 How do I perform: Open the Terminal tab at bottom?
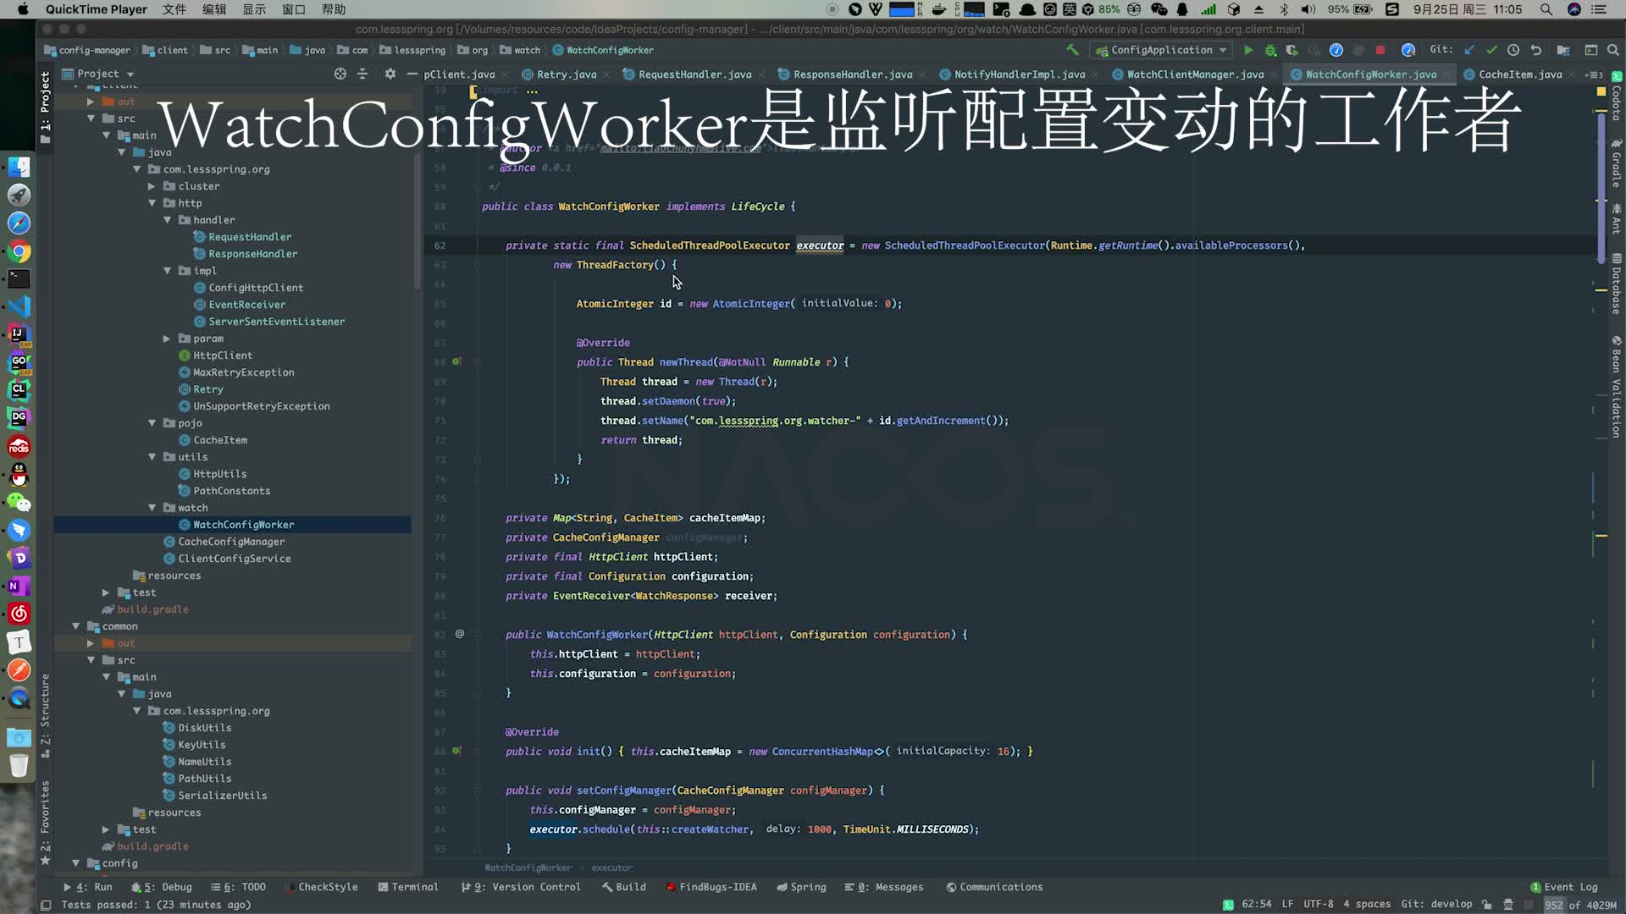coord(414,886)
